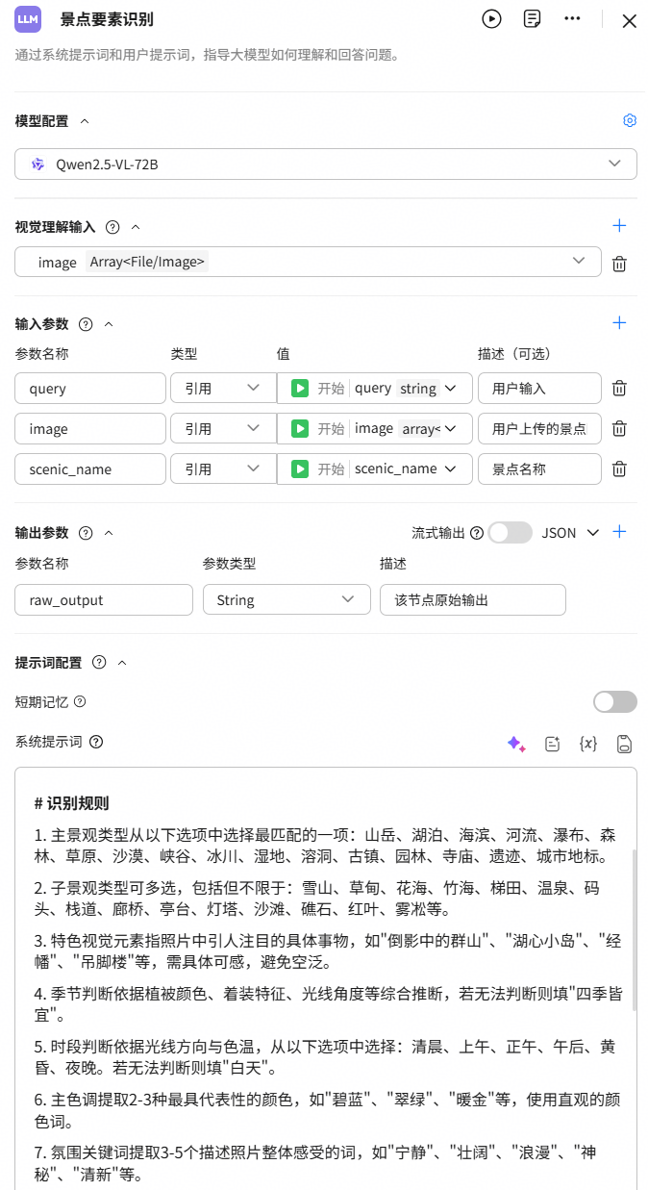Click the 景点要素识别 node title

[x=107, y=20]
